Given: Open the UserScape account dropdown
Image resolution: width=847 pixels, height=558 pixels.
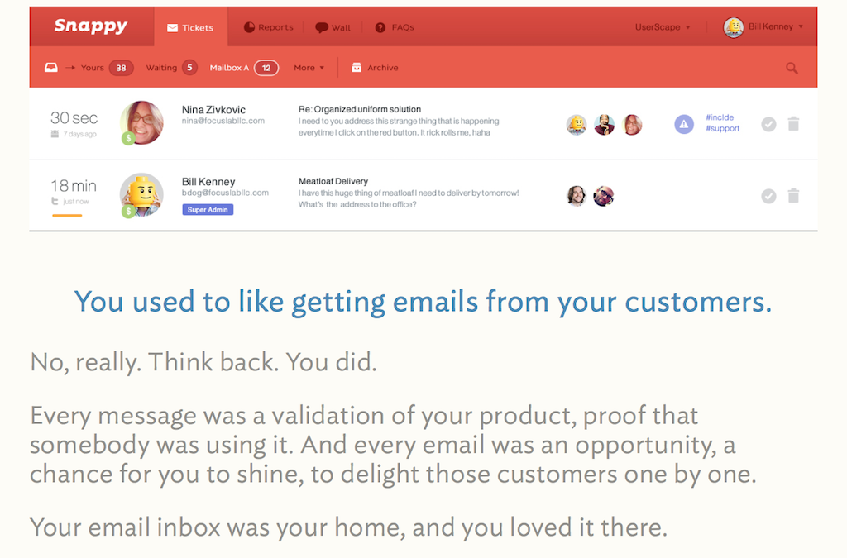Looking at the screenshot, I should [x=663, y=27].
